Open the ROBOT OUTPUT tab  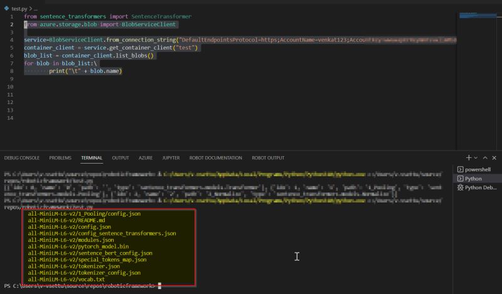268,158
